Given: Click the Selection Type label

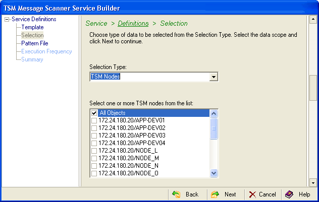Looking at the screenshot, I should (108, 67).
